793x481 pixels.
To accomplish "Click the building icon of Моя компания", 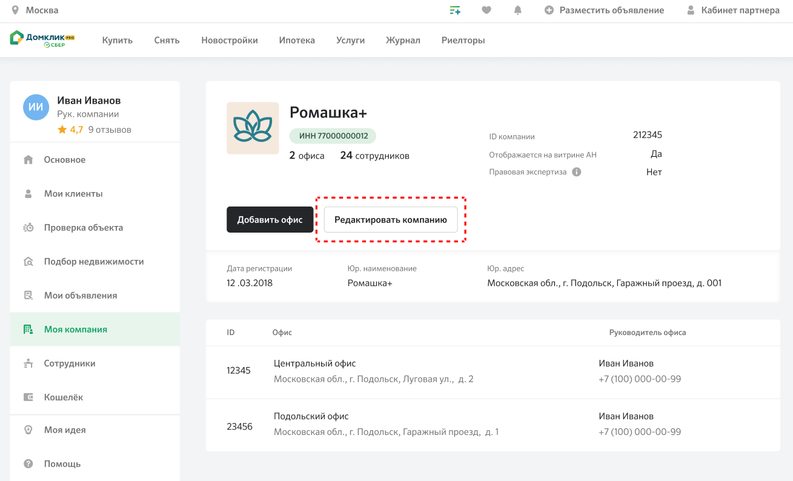I will pos(28,330).
